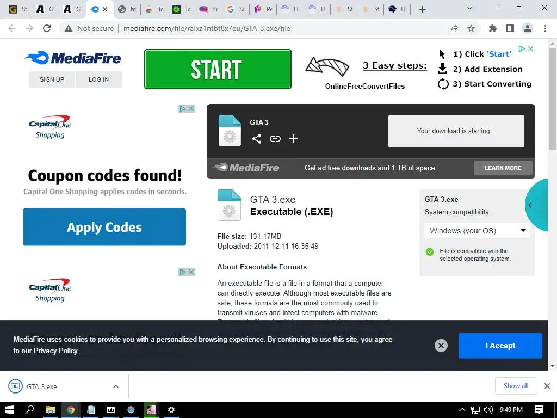This screenshot has height=418, width=557.
Task: Switch to the 'Br' brain icon tab
Action: [209, 9]
